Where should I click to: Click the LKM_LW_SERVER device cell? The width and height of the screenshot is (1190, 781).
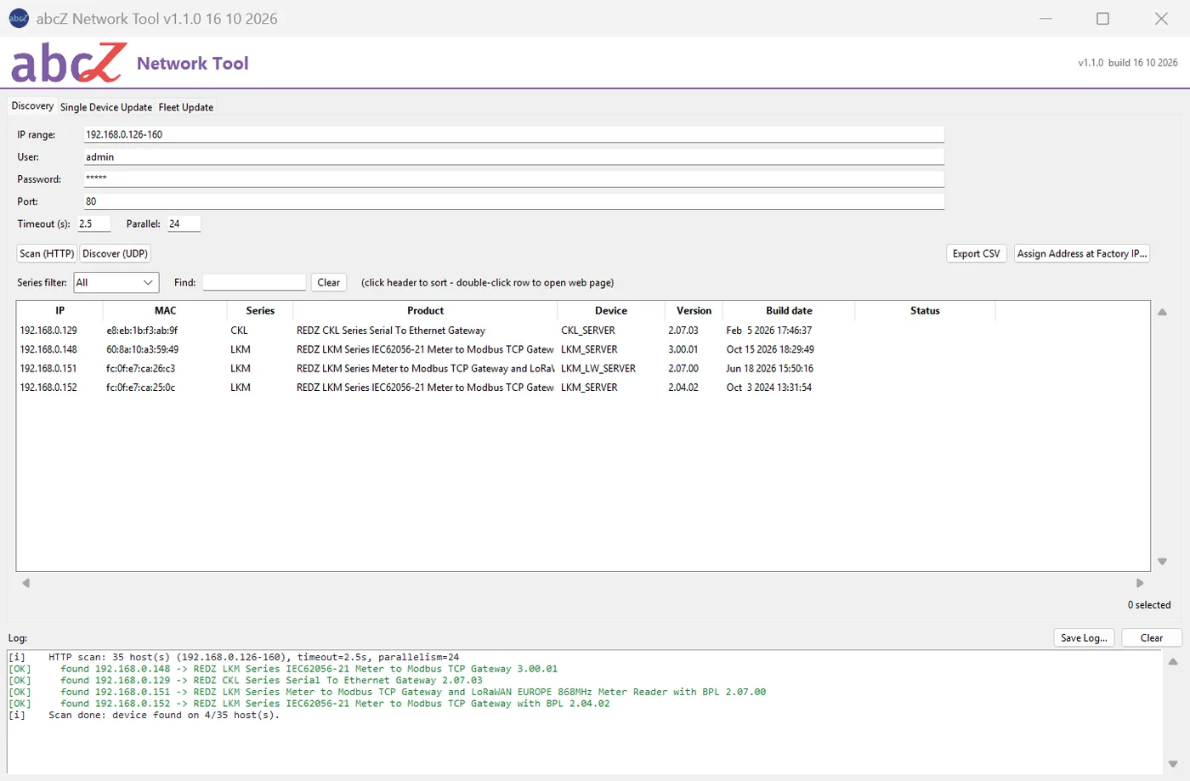(x=598, y=369)
